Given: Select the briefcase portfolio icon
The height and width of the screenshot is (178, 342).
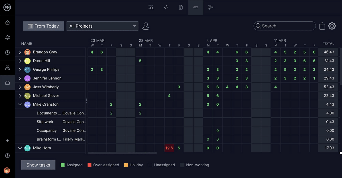Looking at the screenshot, I should 7,83.
